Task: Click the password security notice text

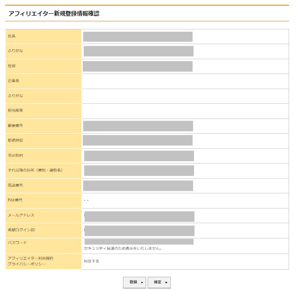Action: pyautogui.click(x=123, y=248)
